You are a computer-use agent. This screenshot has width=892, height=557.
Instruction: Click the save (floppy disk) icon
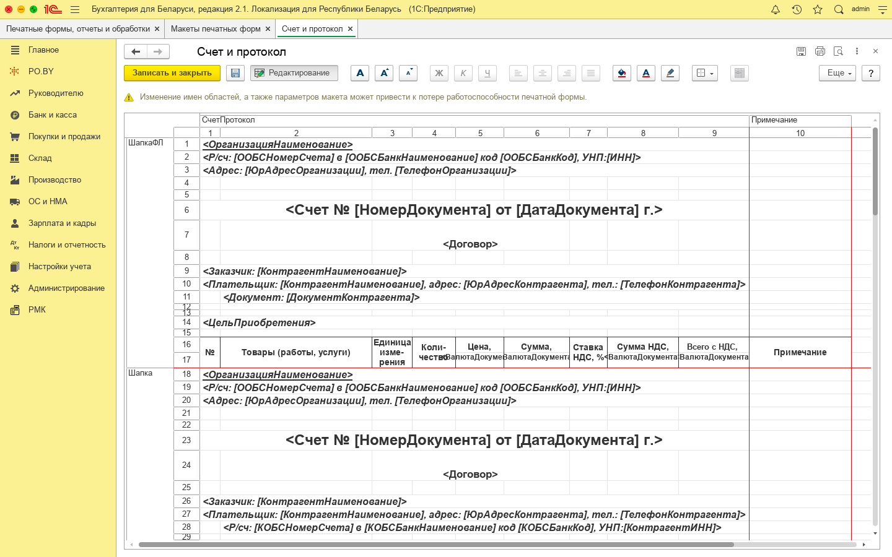pos(235,73)
